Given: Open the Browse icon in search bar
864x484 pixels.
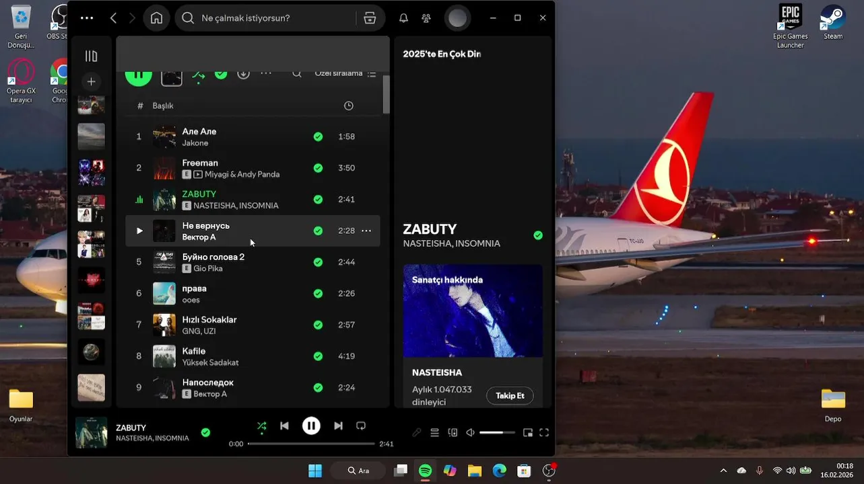Looking at the screenshot, I should [370, 18].
